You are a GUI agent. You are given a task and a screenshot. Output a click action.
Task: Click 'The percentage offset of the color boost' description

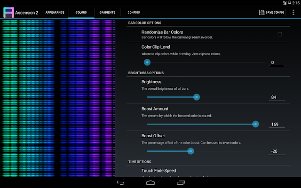click(191, 143)
